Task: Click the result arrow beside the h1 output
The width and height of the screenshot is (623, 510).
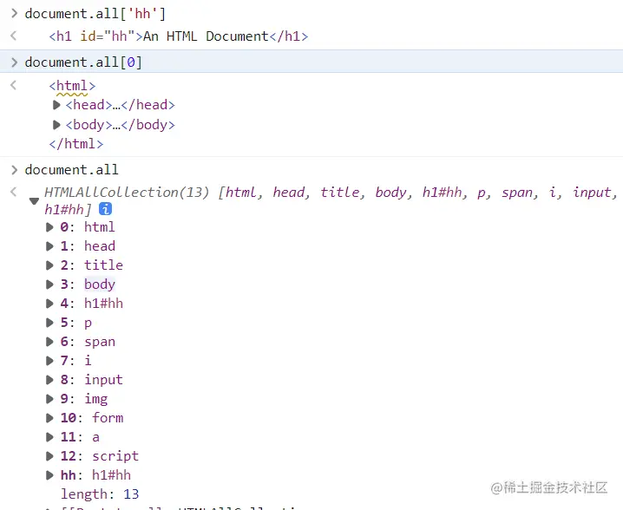Action: (14, 36)
